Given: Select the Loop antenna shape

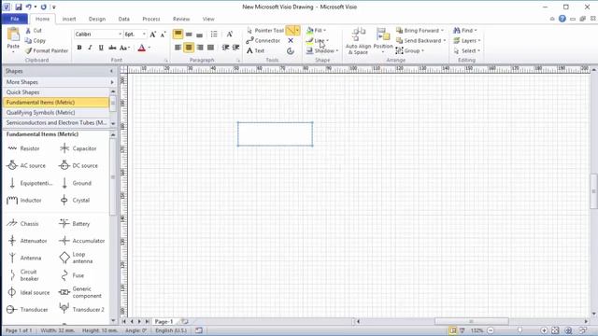Looking at the screenshot, I should [x=77, y=258].
